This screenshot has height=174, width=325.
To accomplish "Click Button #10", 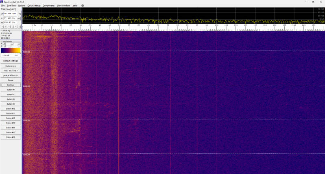I will click(x=11, y=109).
